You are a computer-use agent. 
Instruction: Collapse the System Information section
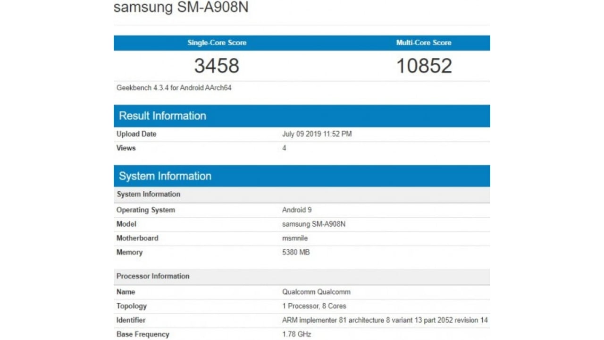[x=165, y=176]
